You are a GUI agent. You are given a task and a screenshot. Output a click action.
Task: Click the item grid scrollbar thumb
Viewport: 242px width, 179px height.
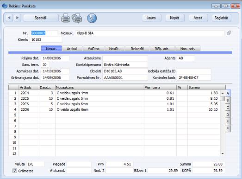click(x=223, y=99)
